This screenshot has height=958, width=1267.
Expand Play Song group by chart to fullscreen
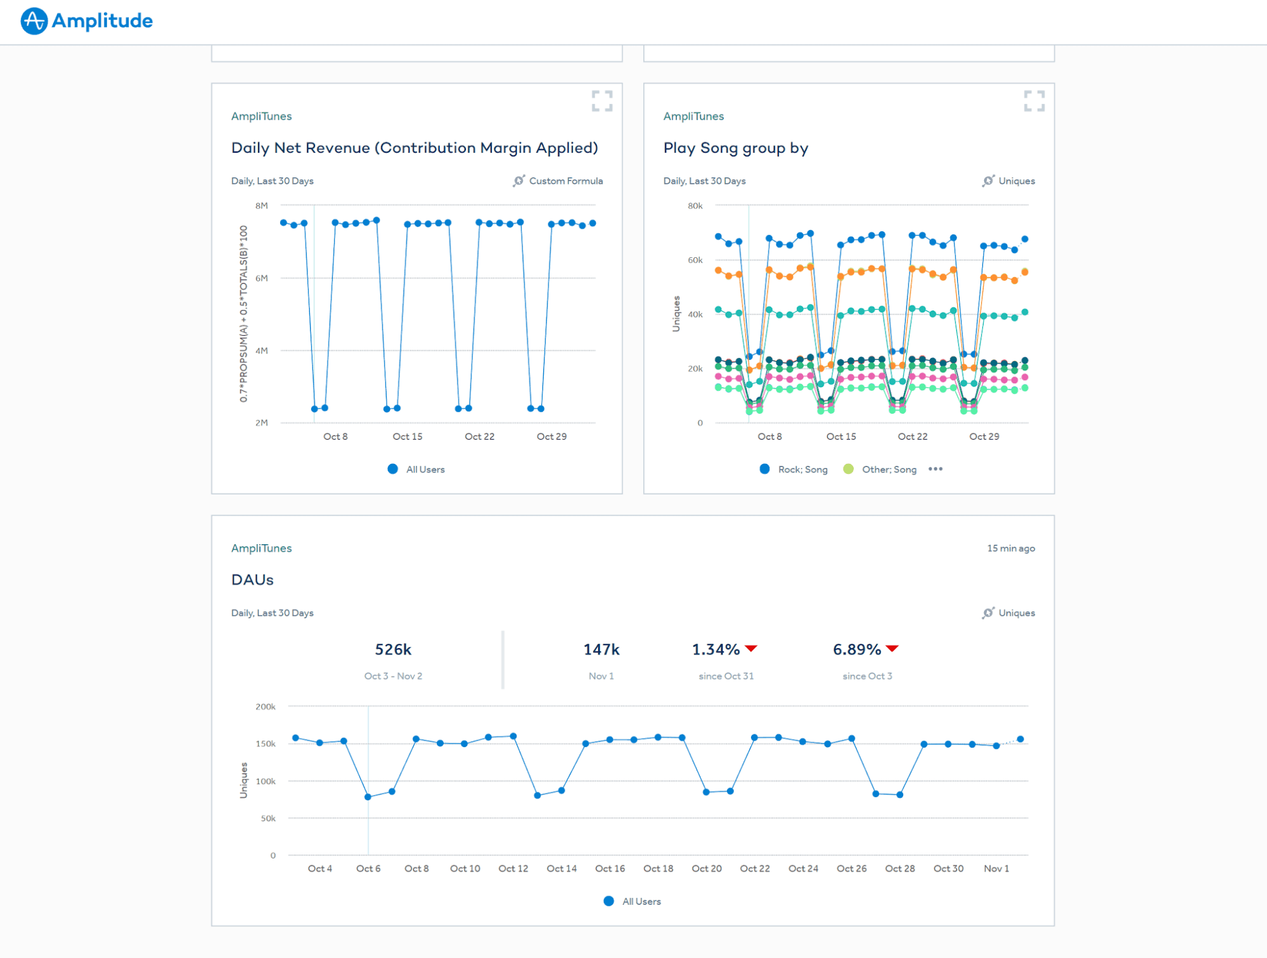tap(1036, 101)
